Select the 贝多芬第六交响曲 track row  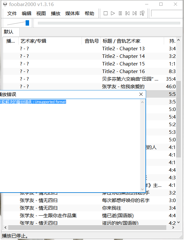click(89, 79)
